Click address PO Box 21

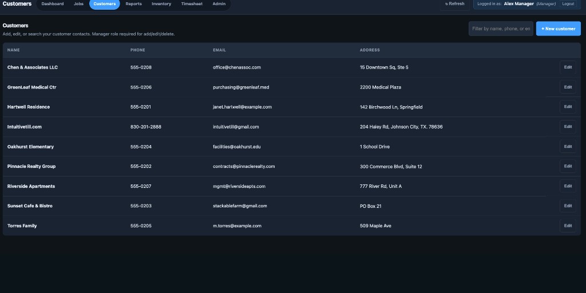point(370,206)
